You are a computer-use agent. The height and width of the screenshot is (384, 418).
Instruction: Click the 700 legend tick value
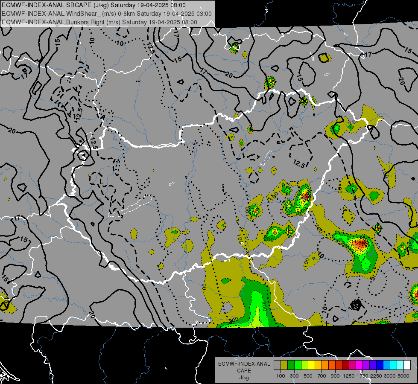pos(322,376)
